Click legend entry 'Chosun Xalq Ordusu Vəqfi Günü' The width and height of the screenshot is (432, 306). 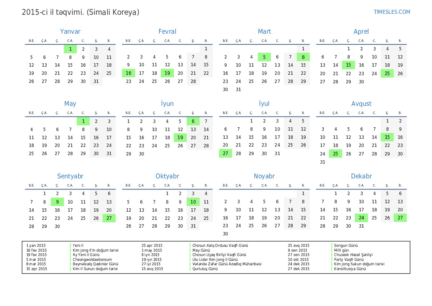tap(220, 246)
